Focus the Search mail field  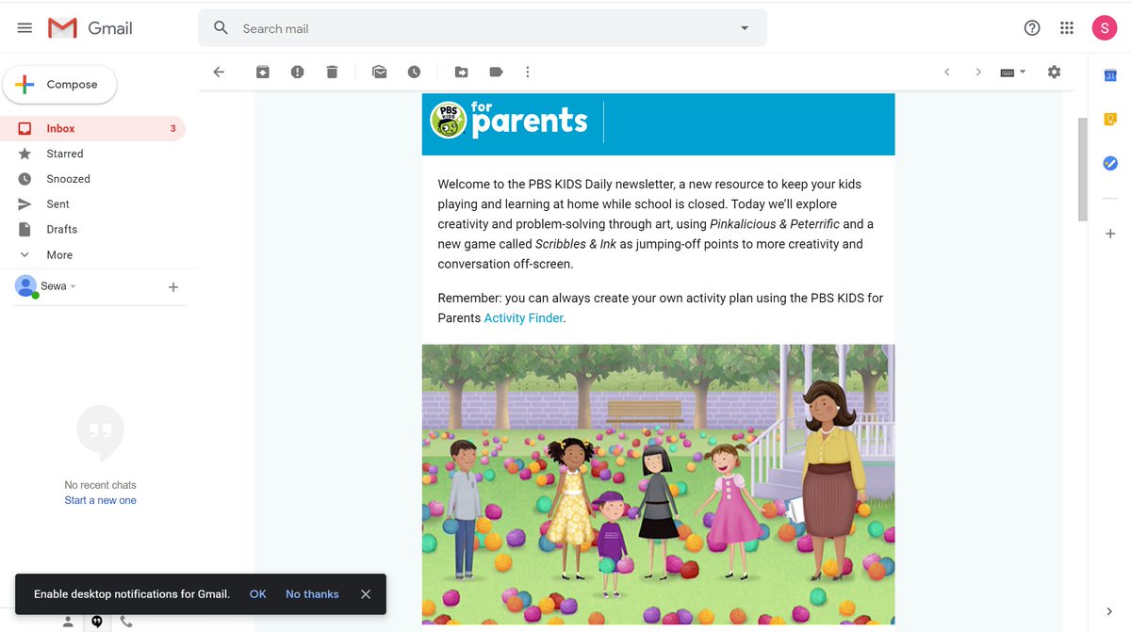pos(483,28)
